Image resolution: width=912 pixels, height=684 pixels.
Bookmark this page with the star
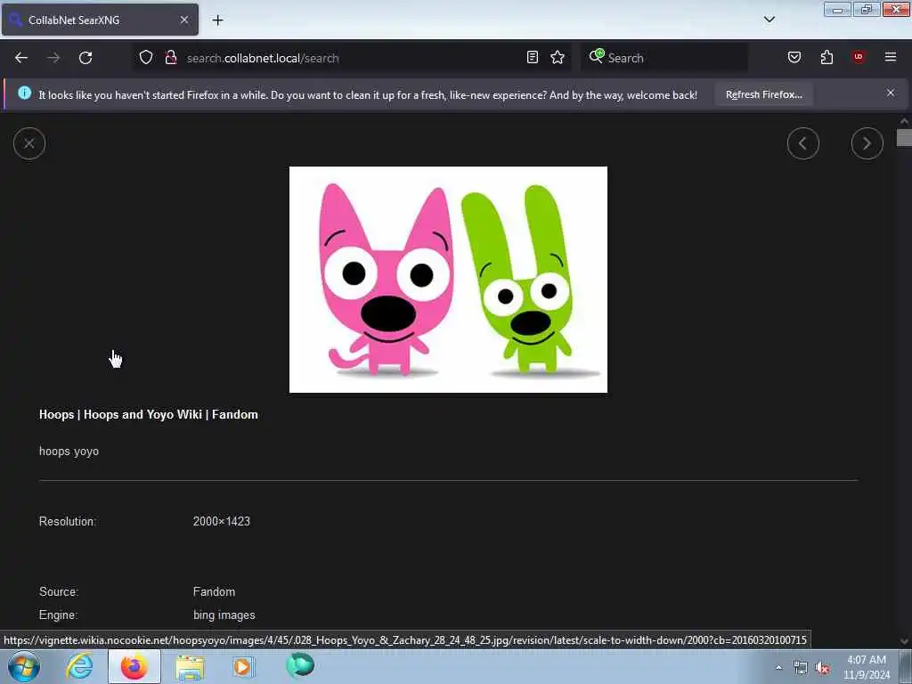tap(558, 58)
